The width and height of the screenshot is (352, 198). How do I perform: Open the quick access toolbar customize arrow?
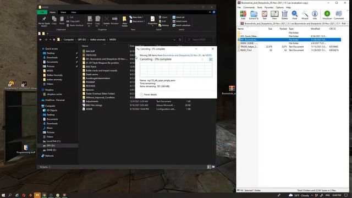[x=48, y=34]
